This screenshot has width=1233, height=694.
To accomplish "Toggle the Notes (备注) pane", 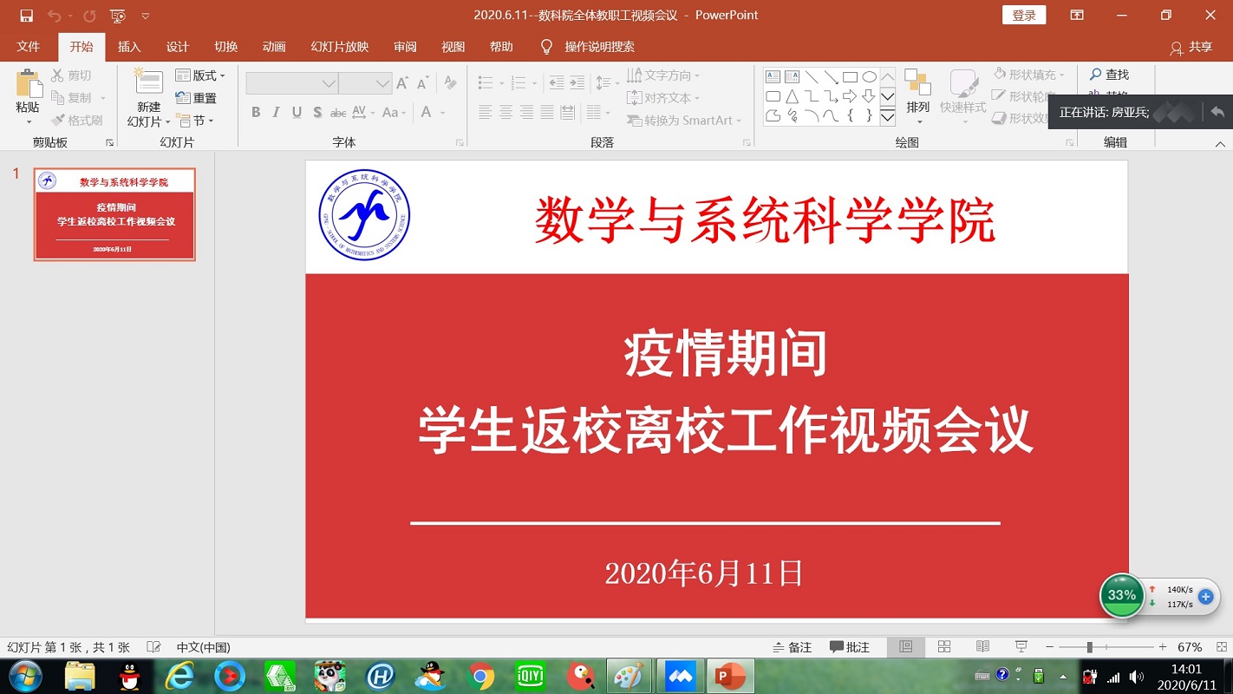I will (x=792, y=647).
